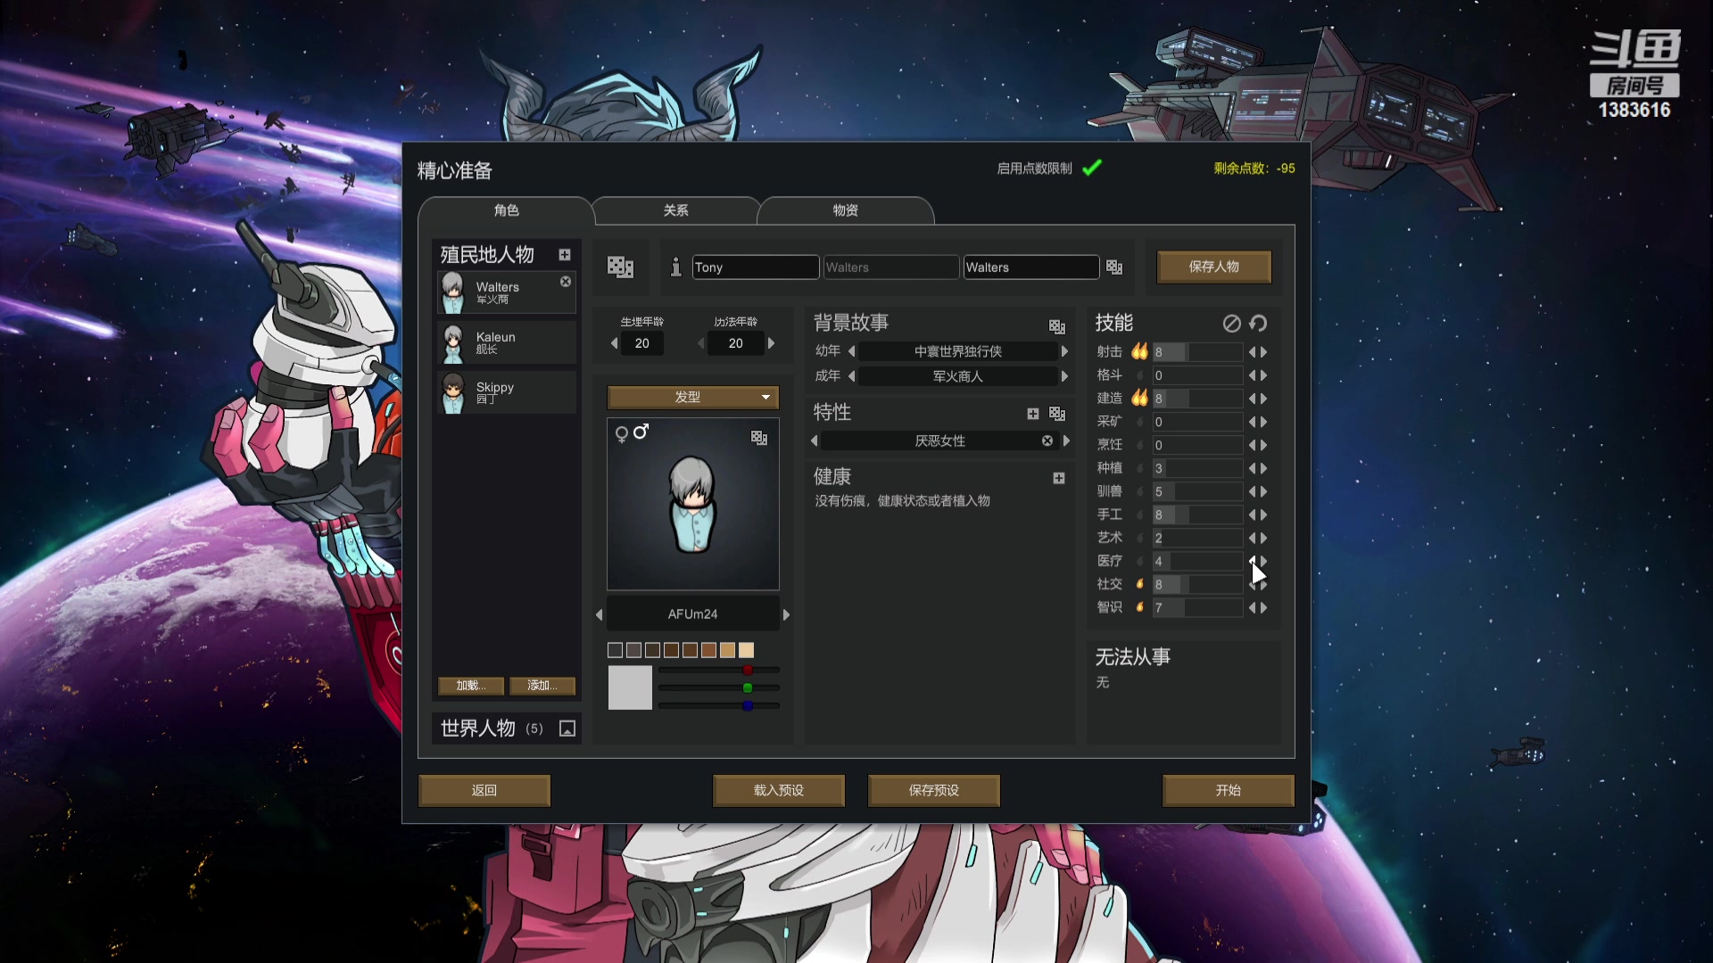Show the next adulthood backstory
This screenshot has height=963, width=1713.
1064,376
